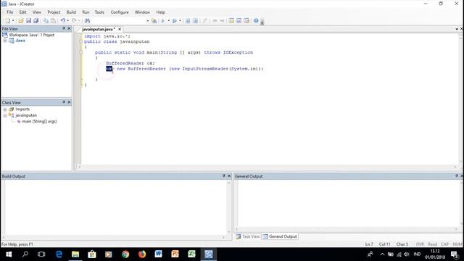Viewport: 464px width, 261px height.
Task: Click the Redo toolbar icon
Action: [74, 21]
